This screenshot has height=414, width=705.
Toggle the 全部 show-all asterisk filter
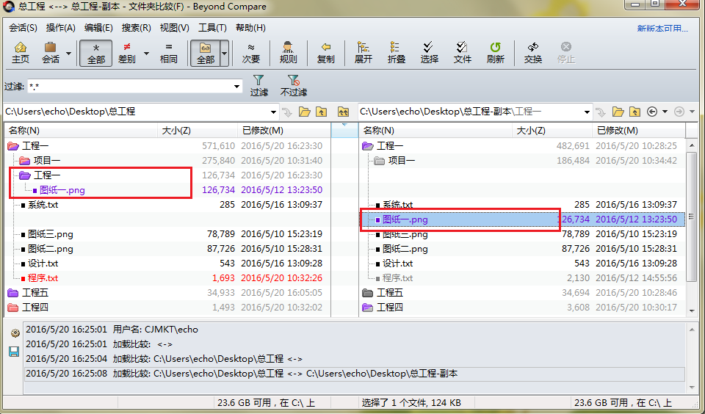[x=95, y=53]
